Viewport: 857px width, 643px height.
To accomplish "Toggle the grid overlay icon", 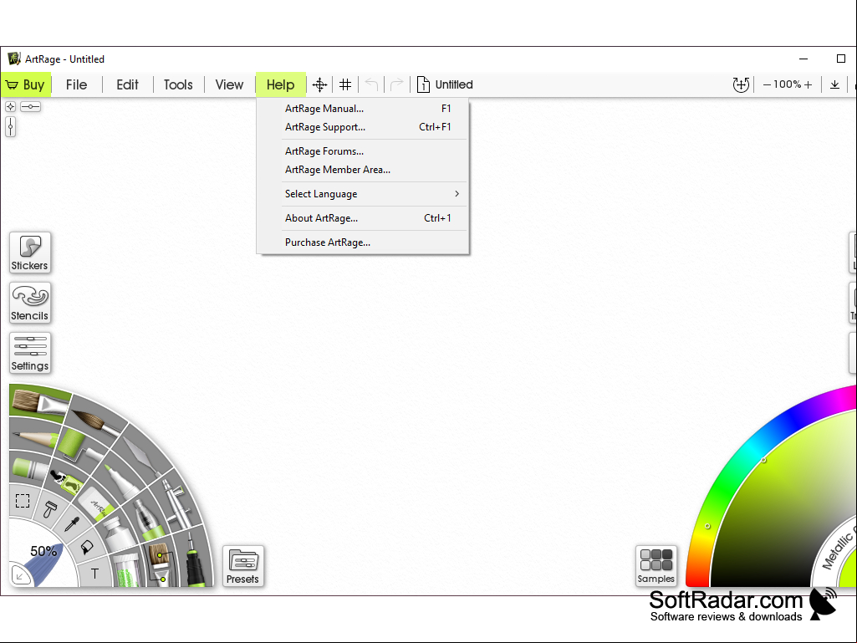I will point(345,84).
